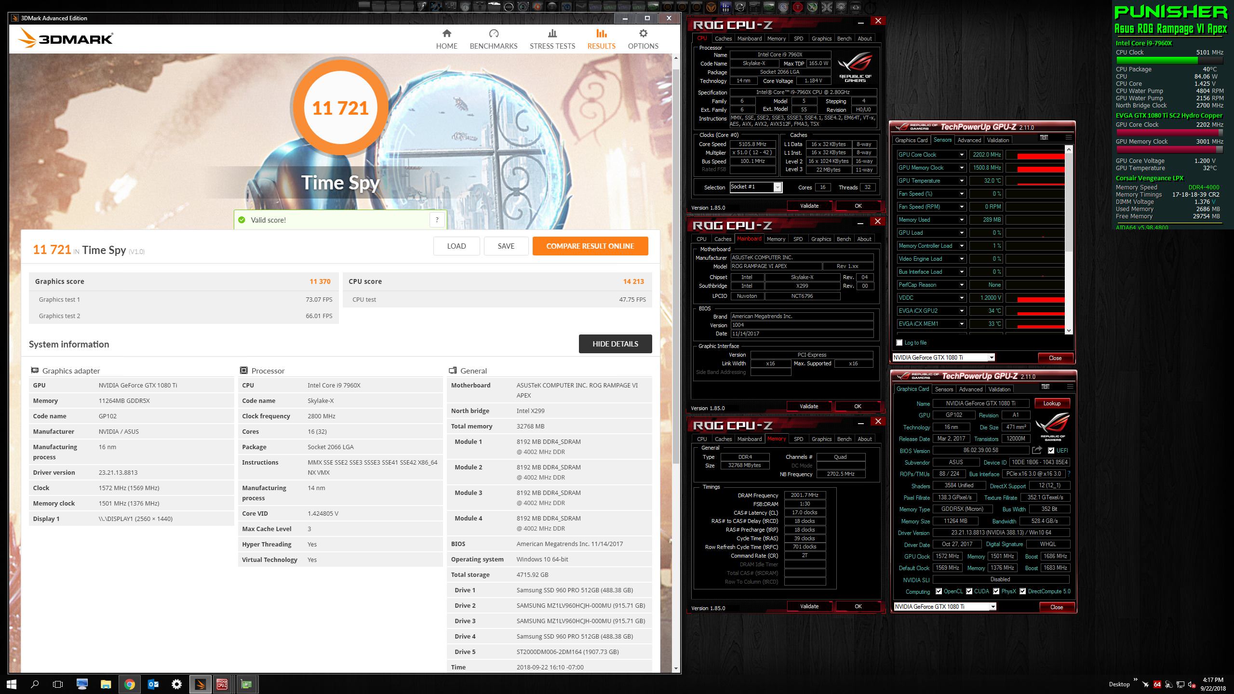Open File Explorer from the taskbar
The image size is (1234, 694).
click(106, 684)
